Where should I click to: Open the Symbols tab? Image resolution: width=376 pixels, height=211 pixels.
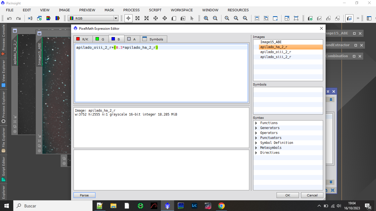click(x=153, y=39)
